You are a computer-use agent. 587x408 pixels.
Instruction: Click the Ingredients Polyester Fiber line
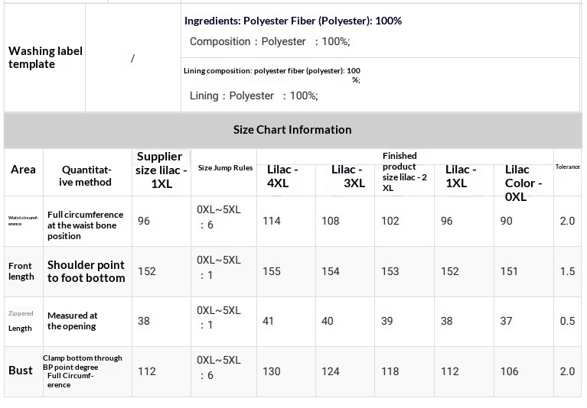click(x=293, y=21)
